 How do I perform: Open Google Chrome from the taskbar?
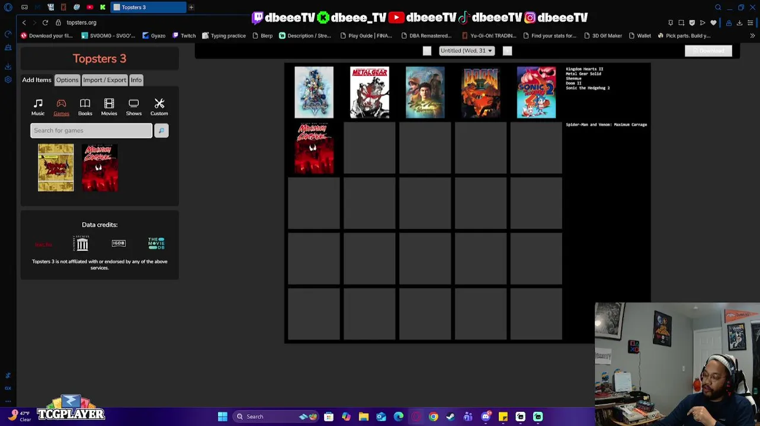[x=434, y=417]
